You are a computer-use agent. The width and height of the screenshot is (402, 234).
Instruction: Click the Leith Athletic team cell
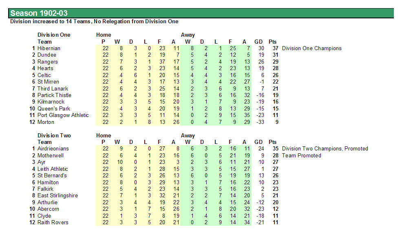point(53,169)
